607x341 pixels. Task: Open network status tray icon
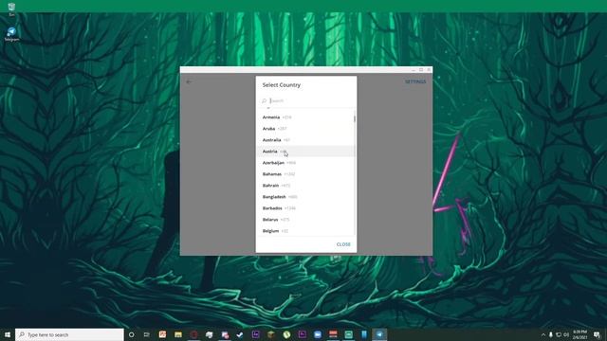[559, 334]
